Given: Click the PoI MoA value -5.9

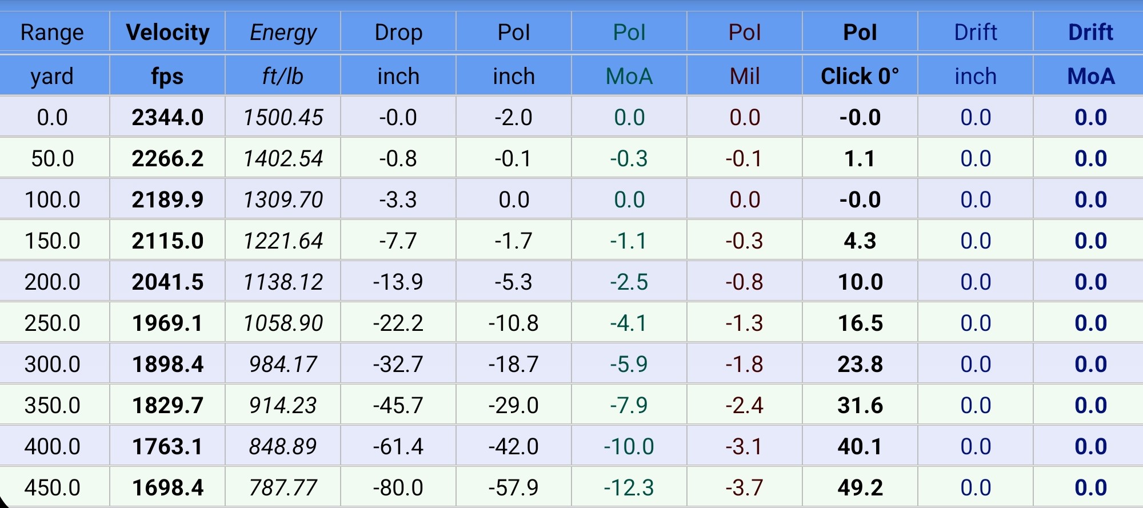Looking at the screenshot, I should [x=629, y=365].
